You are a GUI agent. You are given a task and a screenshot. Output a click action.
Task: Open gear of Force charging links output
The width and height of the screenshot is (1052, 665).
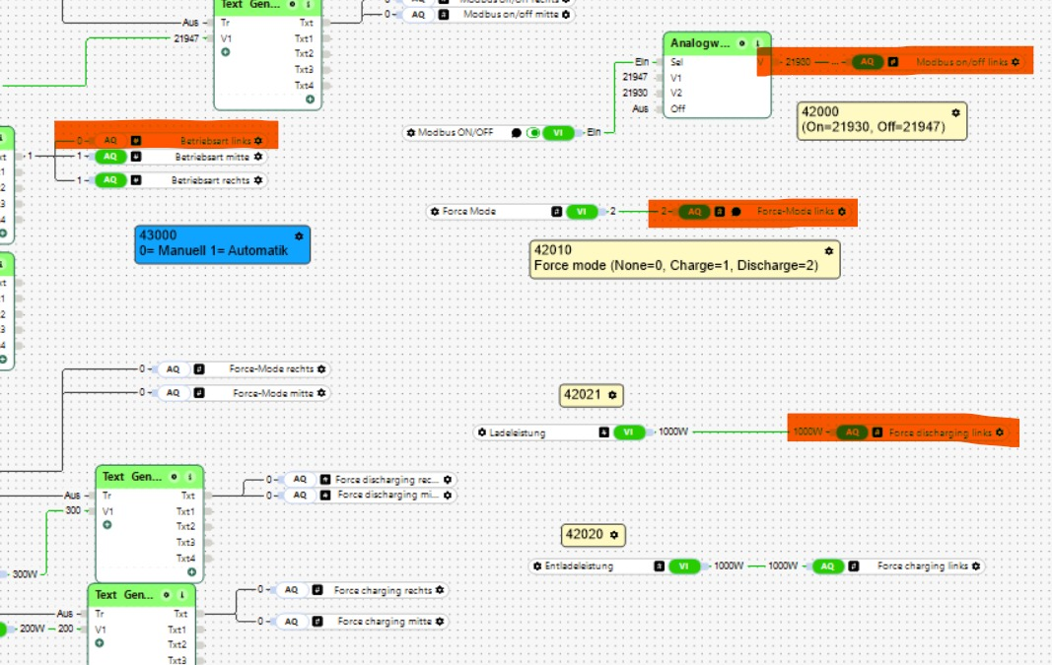(x=976, y=565)
